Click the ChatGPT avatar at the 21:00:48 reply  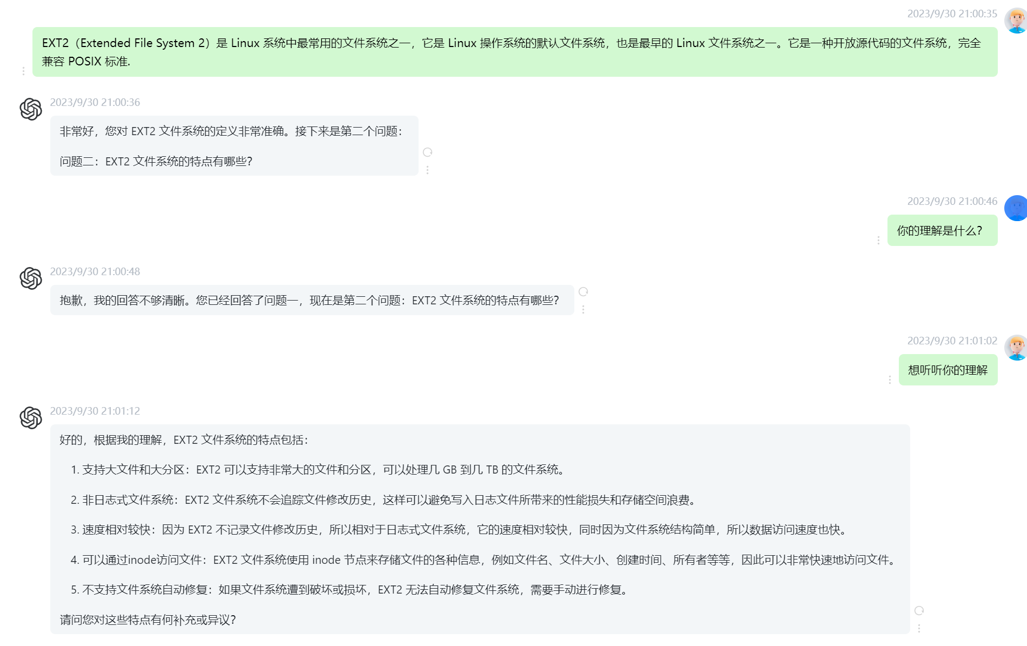point(31,278)
